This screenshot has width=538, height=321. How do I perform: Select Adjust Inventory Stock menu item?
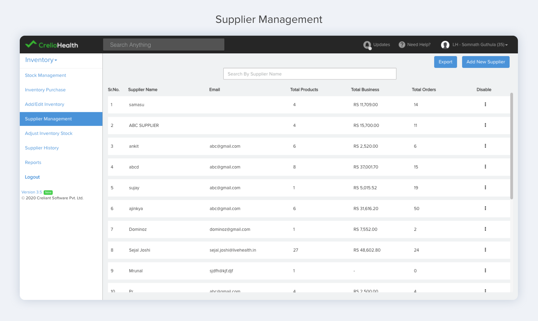[49, 133]
